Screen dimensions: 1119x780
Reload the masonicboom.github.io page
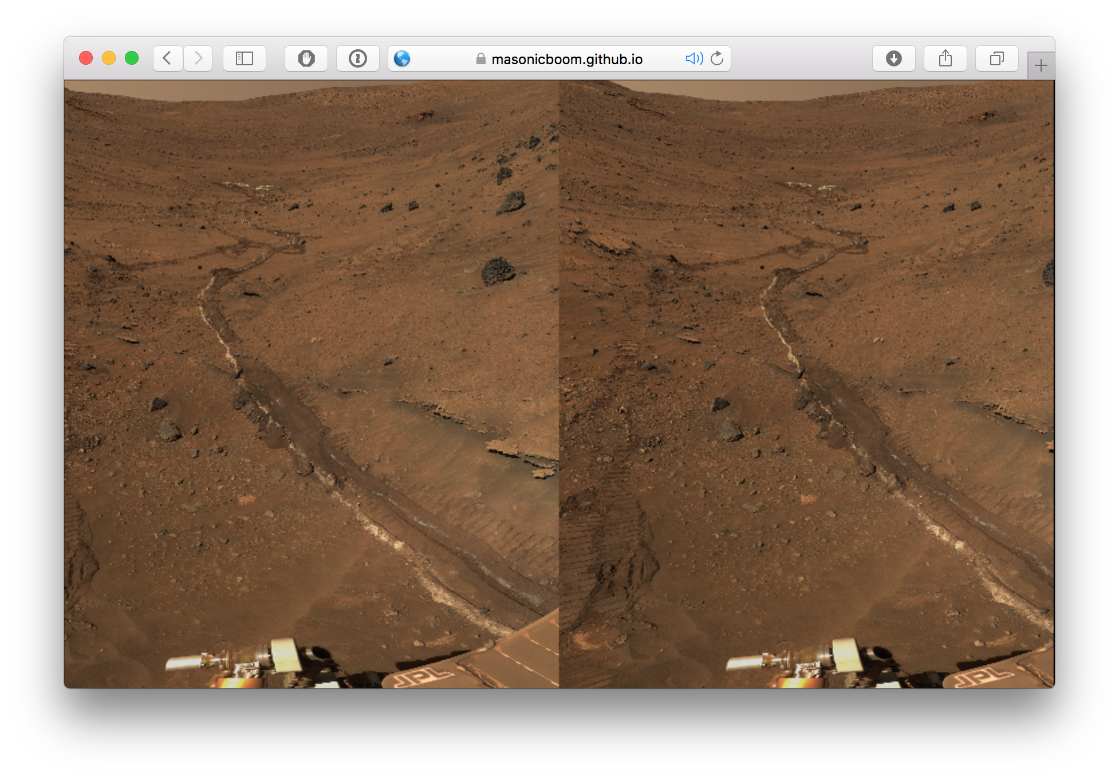[x=717, y=58]
